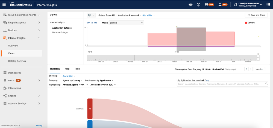Click the Integrations puzzle icon

coord(5,88)
